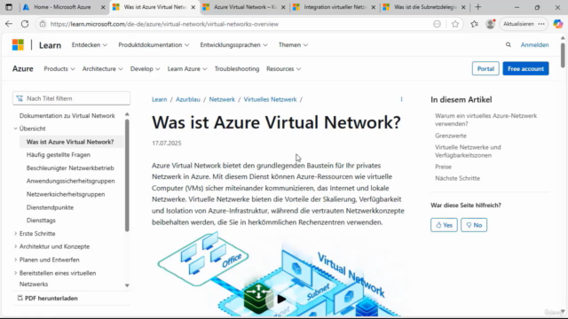Rate the page with No button
Screen dimensions: 568x319
pyautogui.click(x=474, y=225)
